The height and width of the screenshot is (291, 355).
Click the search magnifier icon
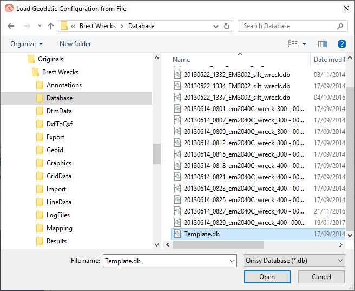340,26
